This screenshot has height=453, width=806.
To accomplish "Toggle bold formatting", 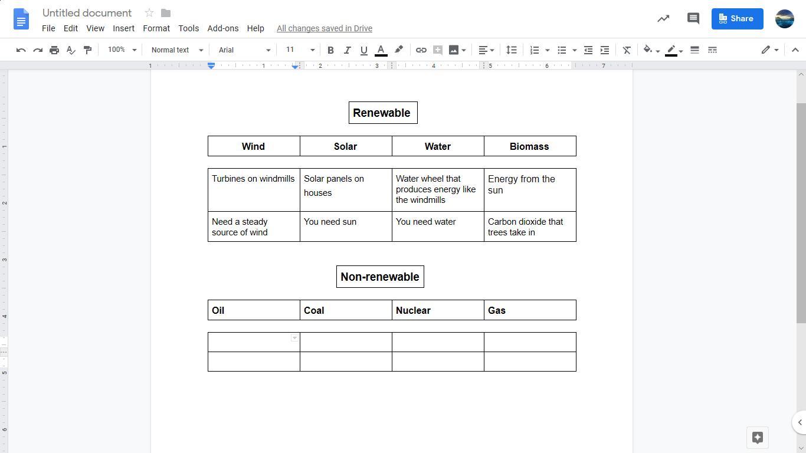I will click(x=330, y=50).
